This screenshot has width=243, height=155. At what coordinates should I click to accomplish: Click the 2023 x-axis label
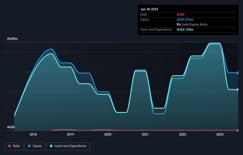tap(220, 134)
